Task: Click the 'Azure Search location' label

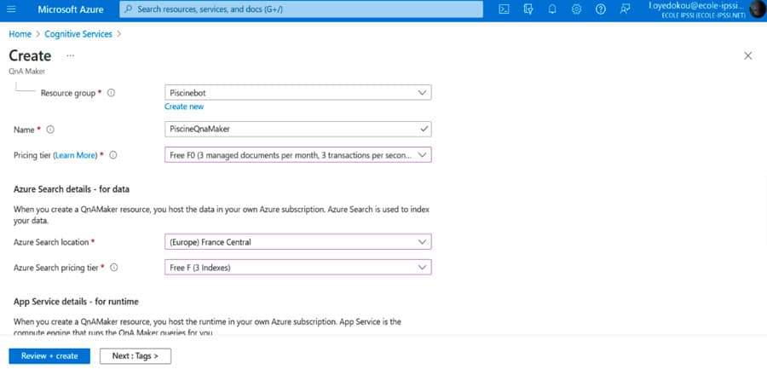Action: tap(51, 242)
